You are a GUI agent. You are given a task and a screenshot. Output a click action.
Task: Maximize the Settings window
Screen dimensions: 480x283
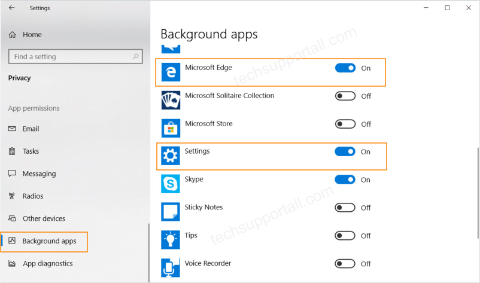[x=447, y=8]
